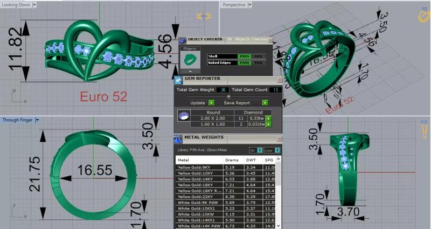
Task: Click the Total Gem Count value 13
Action: (x=275, y=90)
